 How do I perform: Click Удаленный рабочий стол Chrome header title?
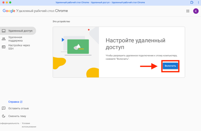click(x=42, y=11)
